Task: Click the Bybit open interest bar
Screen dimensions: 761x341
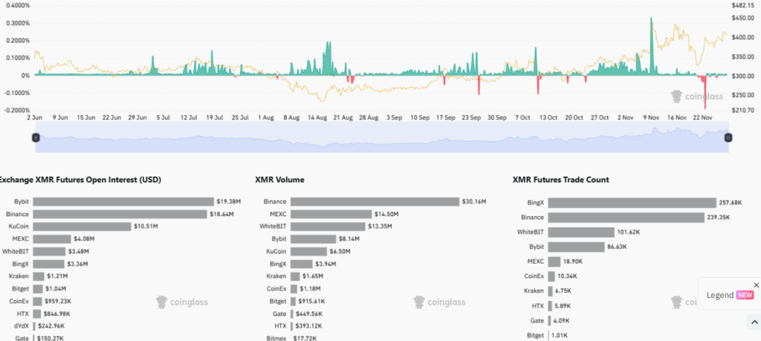Action: tap(123, 201)
